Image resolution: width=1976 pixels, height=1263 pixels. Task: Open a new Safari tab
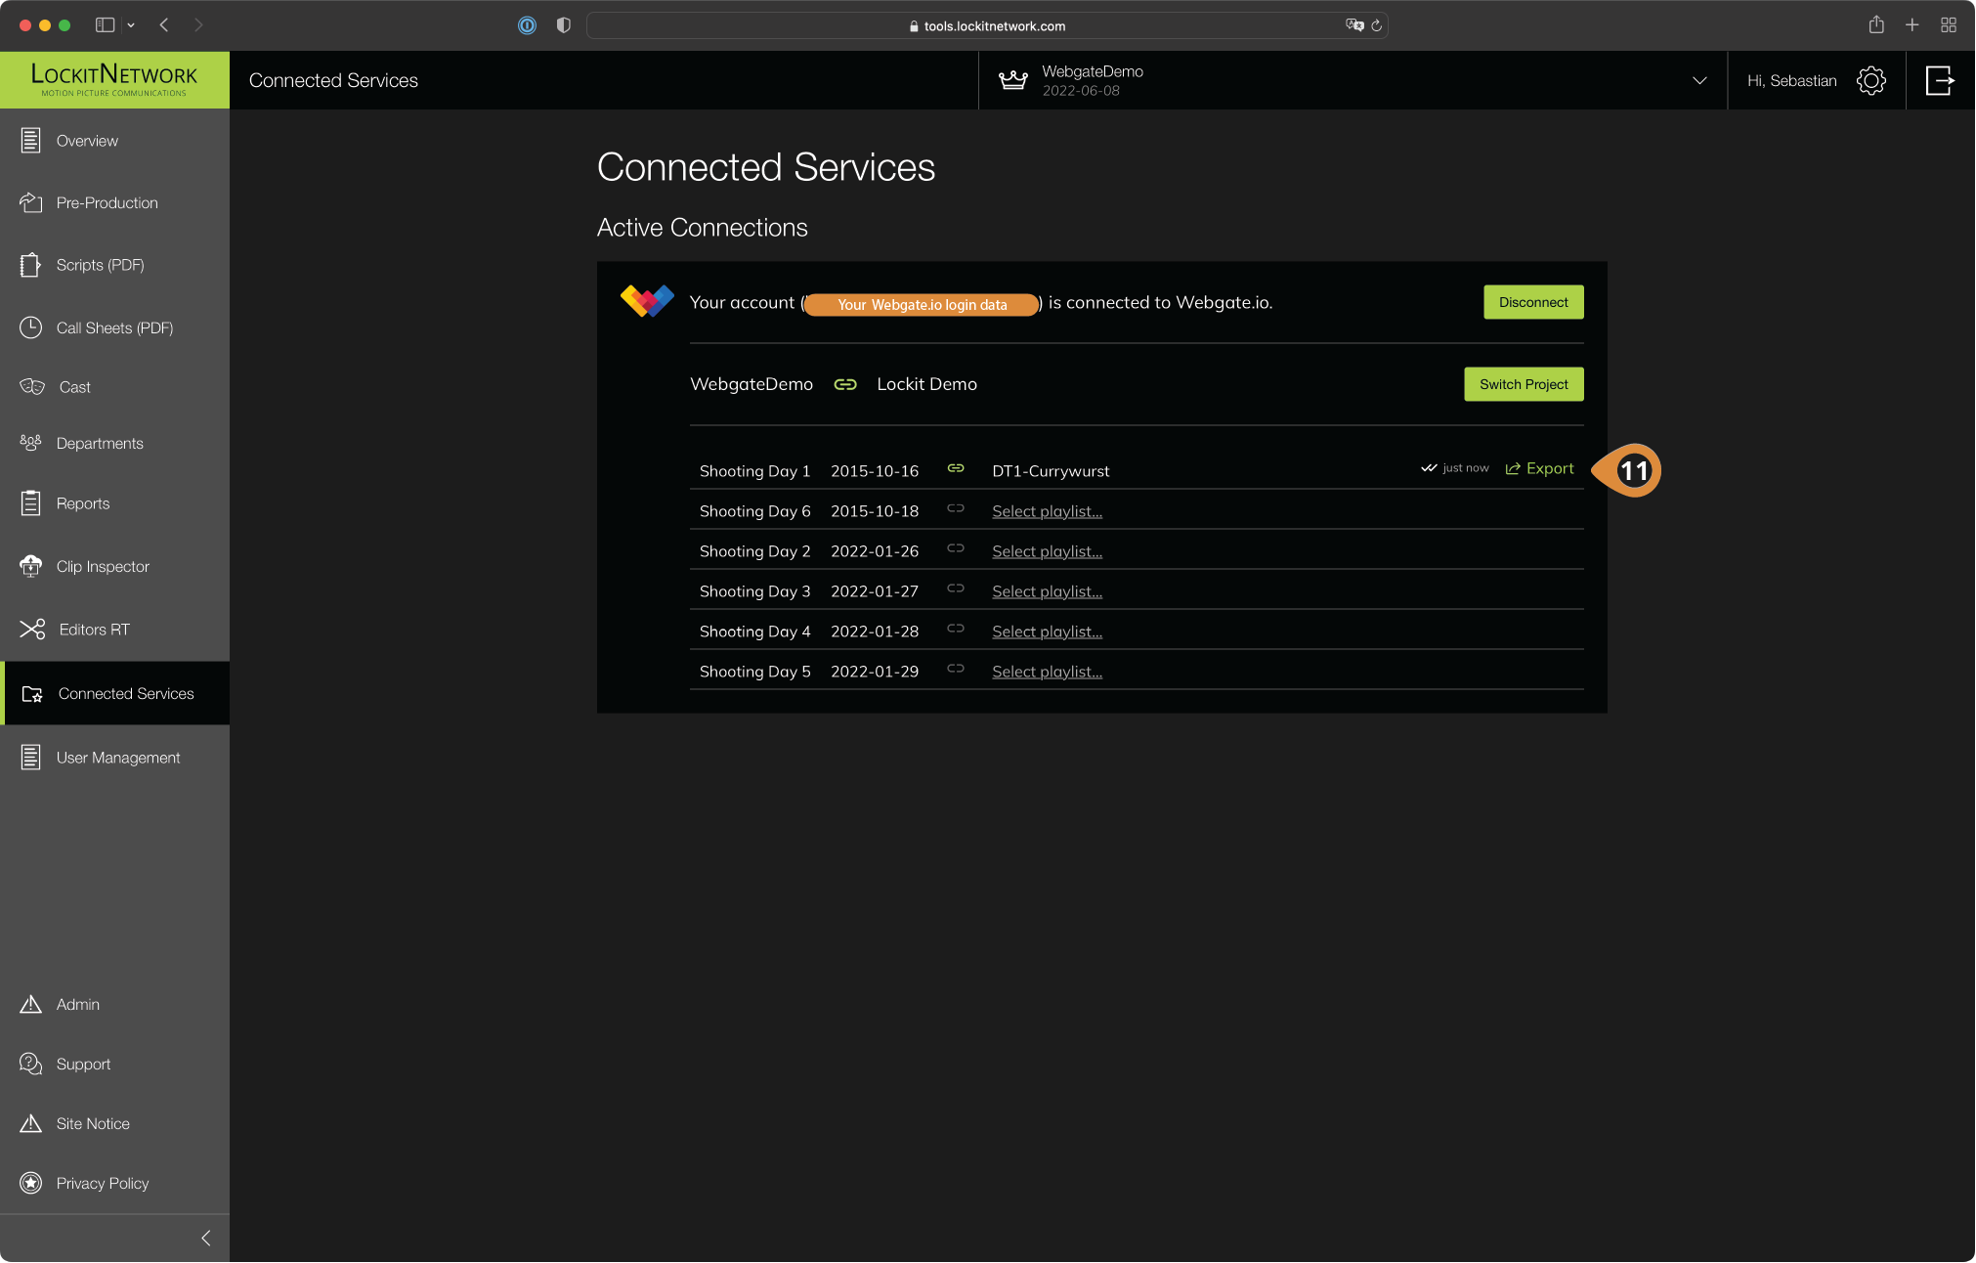(1912, 25)
